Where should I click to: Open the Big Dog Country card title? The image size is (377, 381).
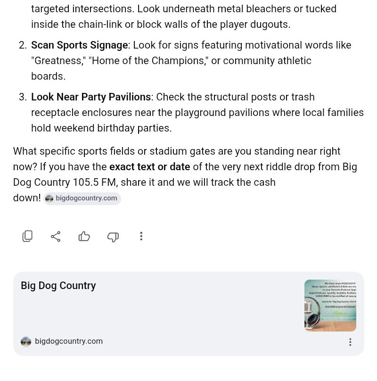point(58,285)
